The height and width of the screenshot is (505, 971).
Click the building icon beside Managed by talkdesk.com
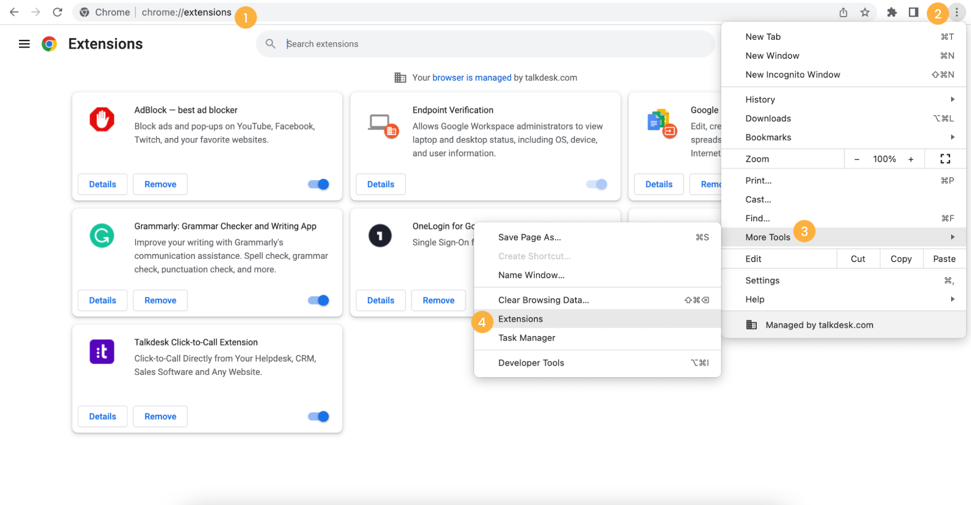751,325
